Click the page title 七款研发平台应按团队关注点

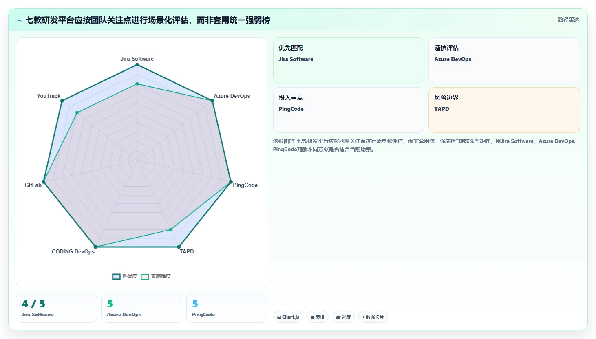(148, 20)
